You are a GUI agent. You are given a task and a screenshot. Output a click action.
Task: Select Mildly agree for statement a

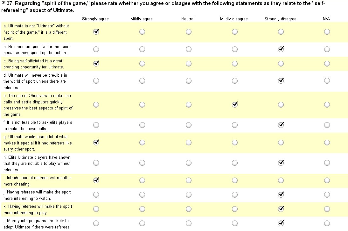[142, 32]
